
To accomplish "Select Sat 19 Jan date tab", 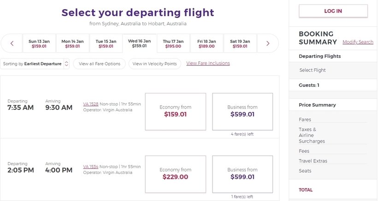I will coord(240,43).
